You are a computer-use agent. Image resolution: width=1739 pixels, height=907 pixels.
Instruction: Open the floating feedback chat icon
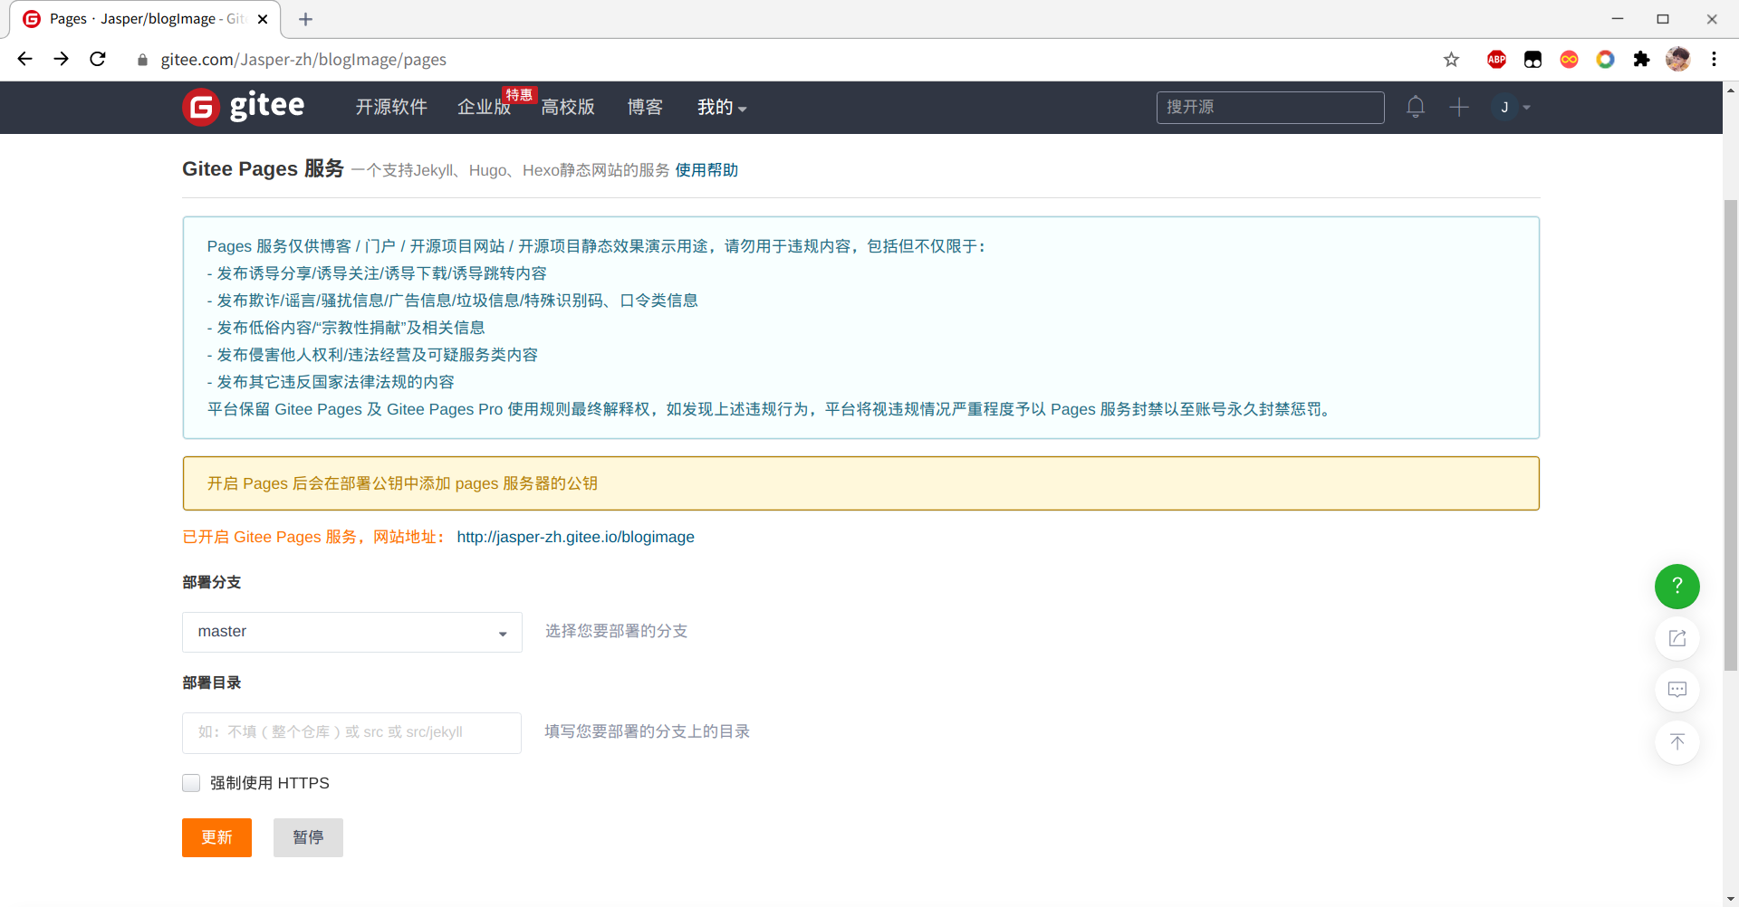(1677, 690)
